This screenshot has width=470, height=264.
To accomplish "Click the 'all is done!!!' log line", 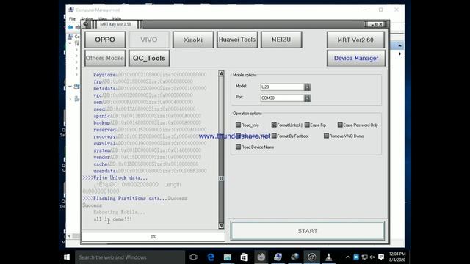I will point(112,219).
